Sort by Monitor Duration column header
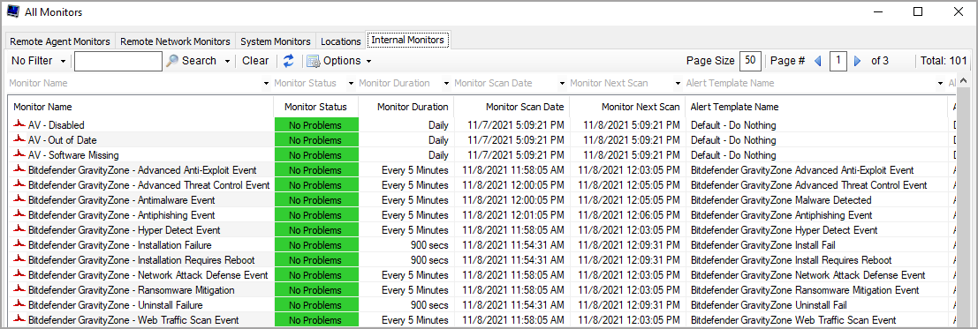This screenshot has width=978, height=329. (406, 107)
